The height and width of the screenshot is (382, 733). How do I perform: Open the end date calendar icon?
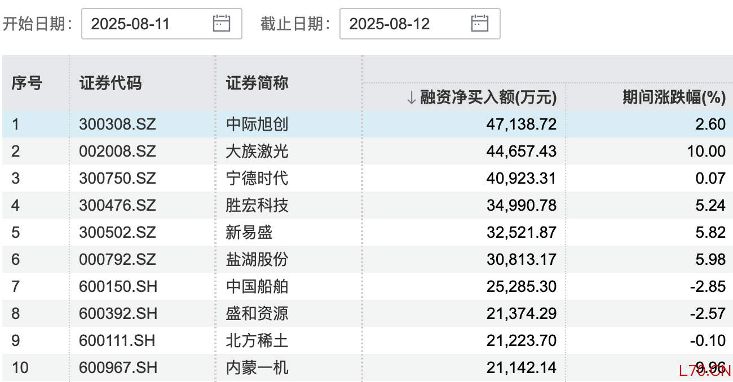coord(480,23)
